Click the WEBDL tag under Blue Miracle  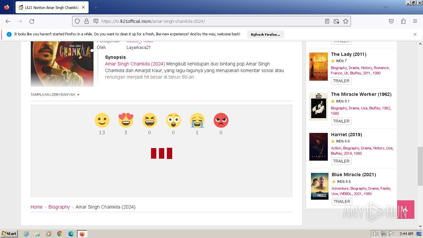coord(346,194)
